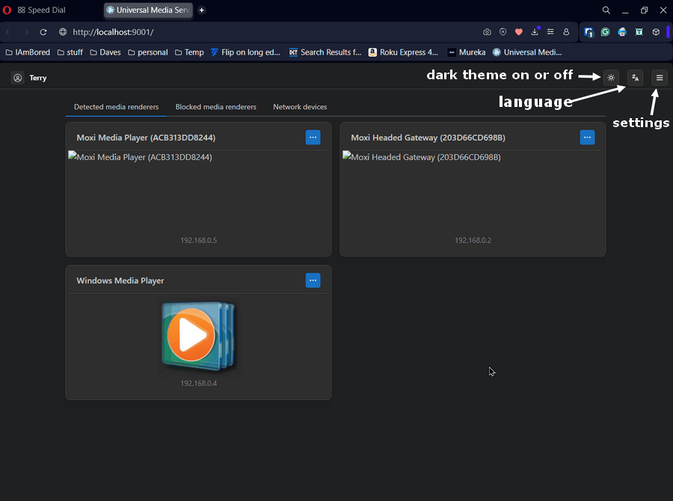Open browser search magnifier icon
This screenshot has width=673, height=501.
[x=606, y=10]
